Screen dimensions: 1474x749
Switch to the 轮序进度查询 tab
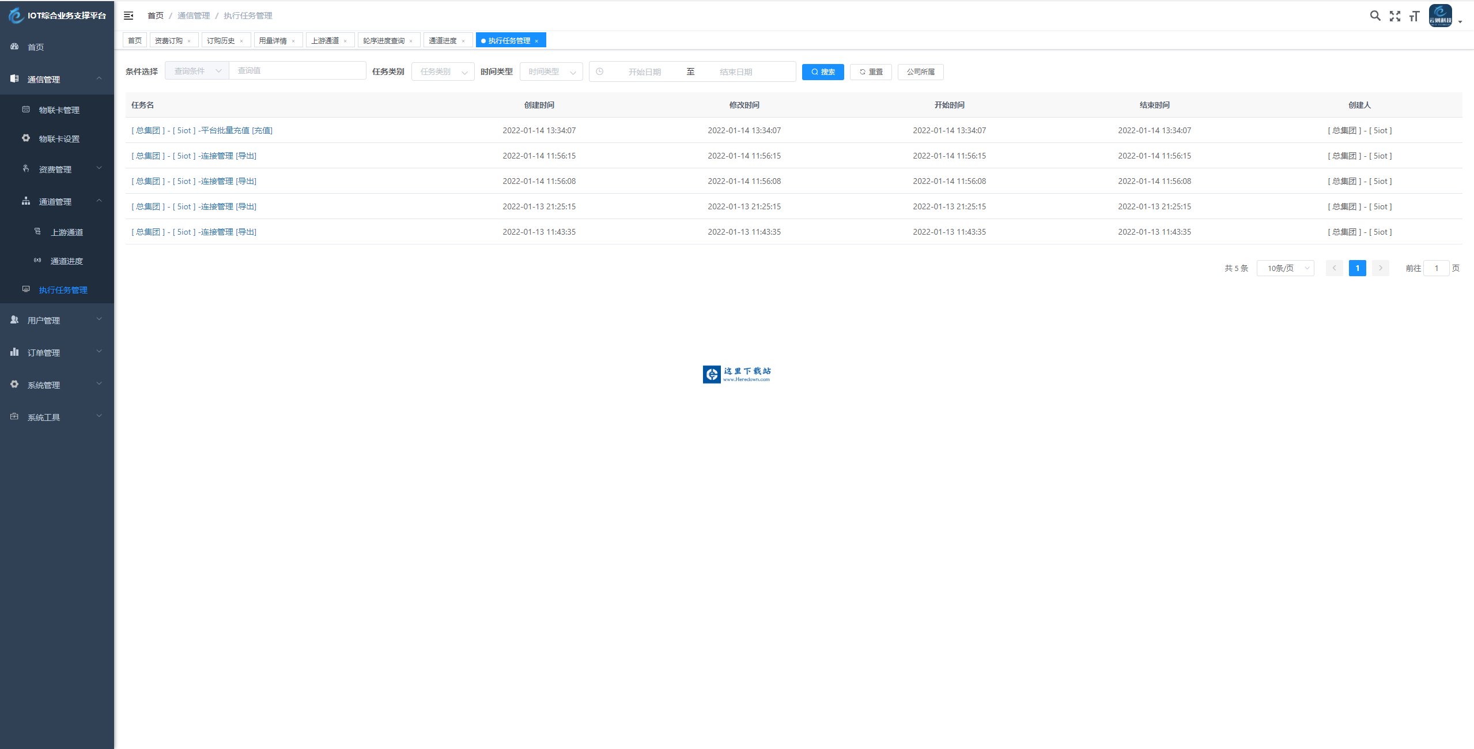384,40
